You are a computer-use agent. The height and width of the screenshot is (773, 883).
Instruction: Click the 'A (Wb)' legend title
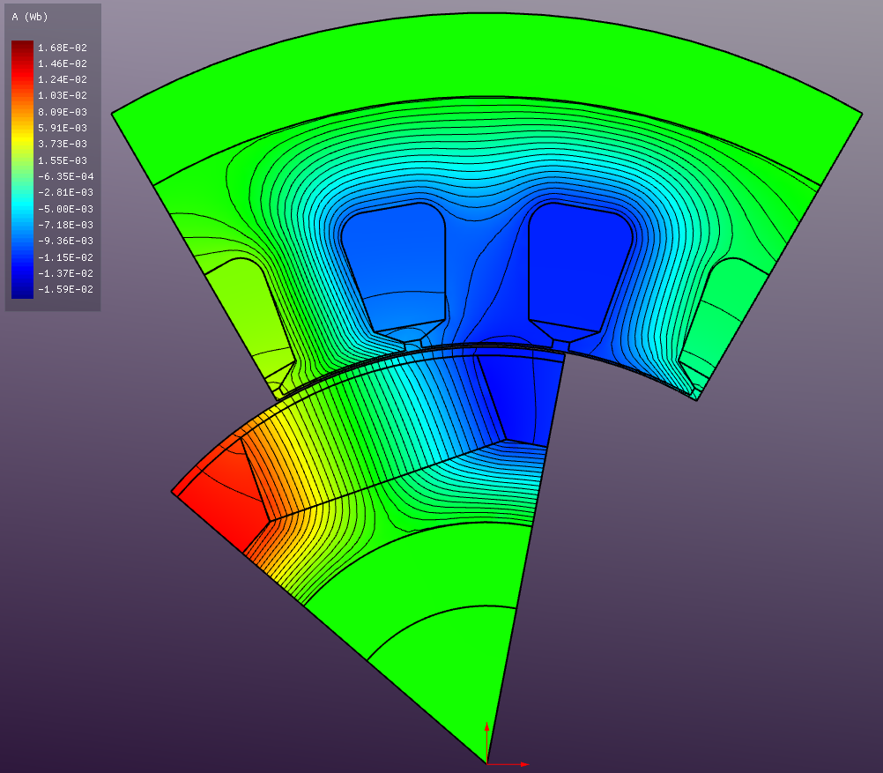pyautogui.click(x=30, y=17)
